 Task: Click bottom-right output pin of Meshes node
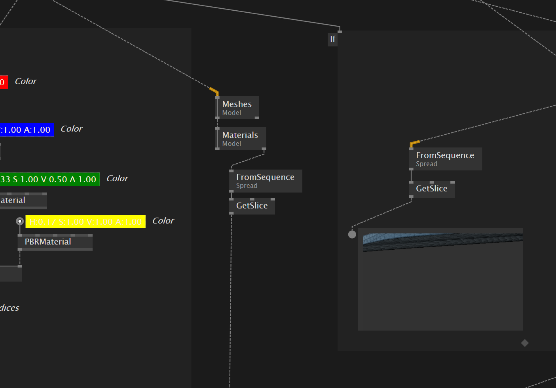tap(257, 118)
